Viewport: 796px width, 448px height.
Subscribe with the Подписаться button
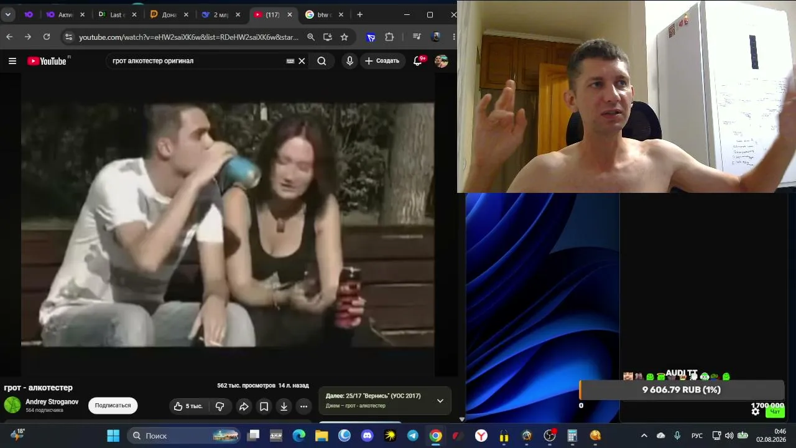pyautogui.click(x=113, y=406)
